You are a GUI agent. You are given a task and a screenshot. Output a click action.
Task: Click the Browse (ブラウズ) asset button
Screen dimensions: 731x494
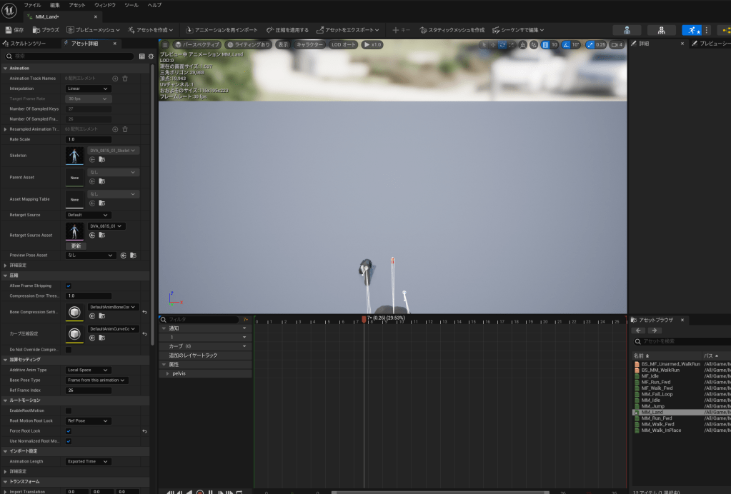point(46,30)
